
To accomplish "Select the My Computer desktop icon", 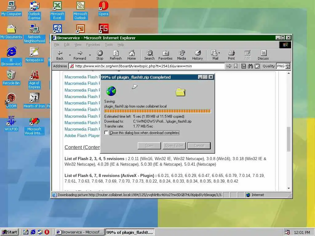I will tap(11, 9).
